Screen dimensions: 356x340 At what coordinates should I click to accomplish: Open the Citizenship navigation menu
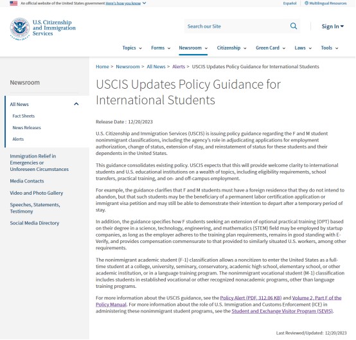tap(231, 48)
